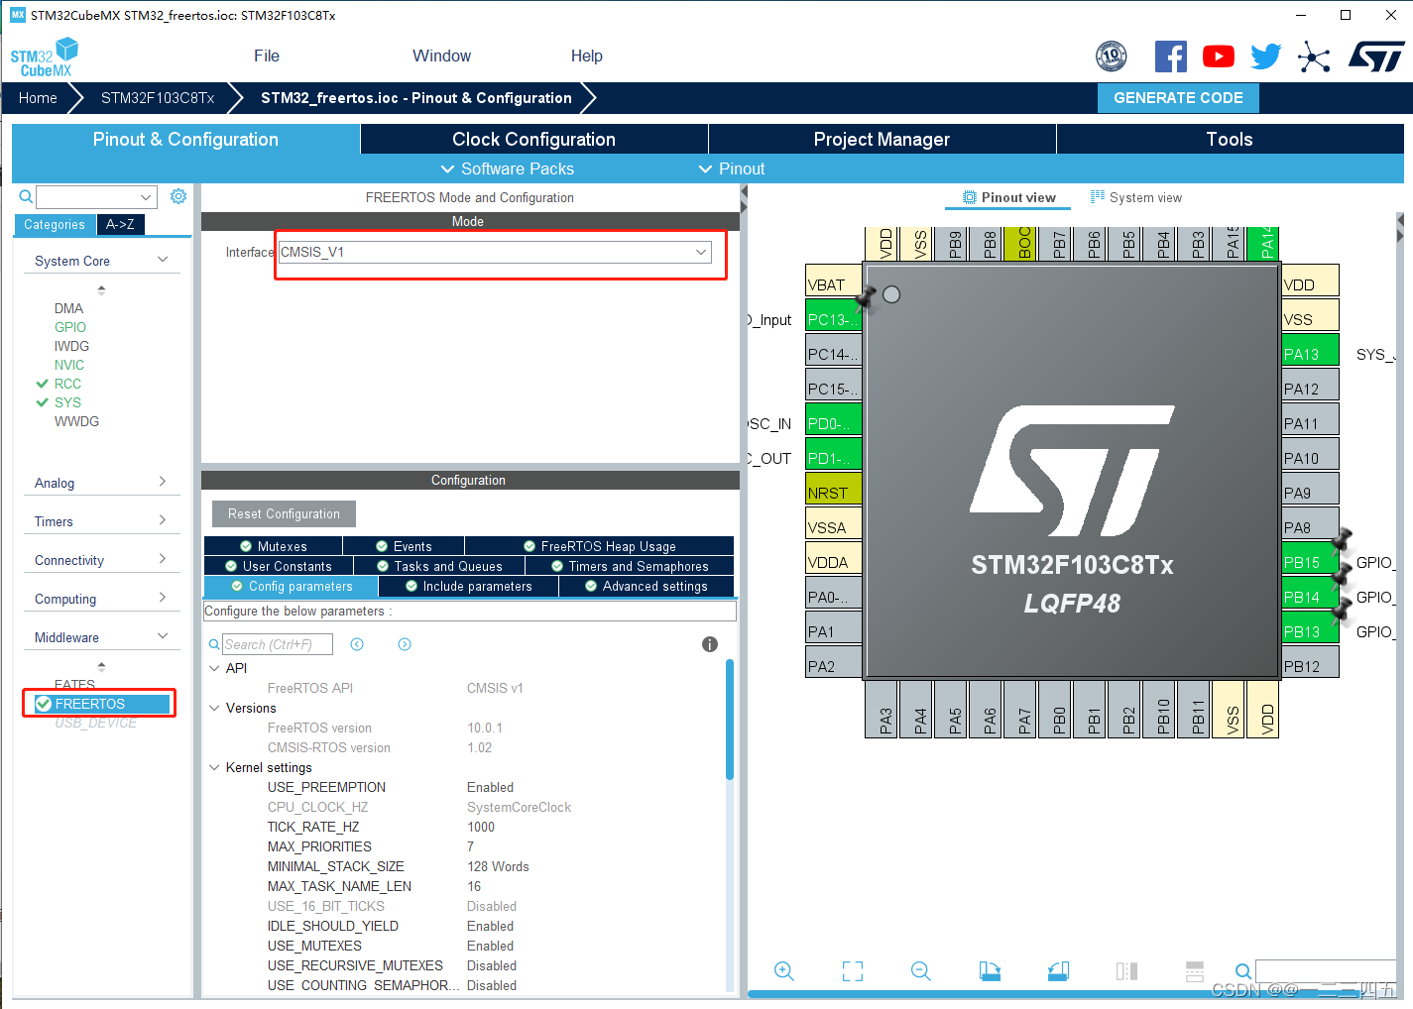Open the Software Packs dropdown menu
The height and width of the screenshot is (1009, 1413).
point(507,168)
